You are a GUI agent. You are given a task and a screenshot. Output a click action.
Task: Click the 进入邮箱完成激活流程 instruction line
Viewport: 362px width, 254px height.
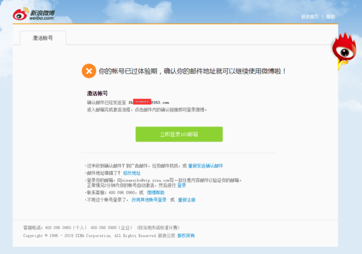(x=147, y=110)
